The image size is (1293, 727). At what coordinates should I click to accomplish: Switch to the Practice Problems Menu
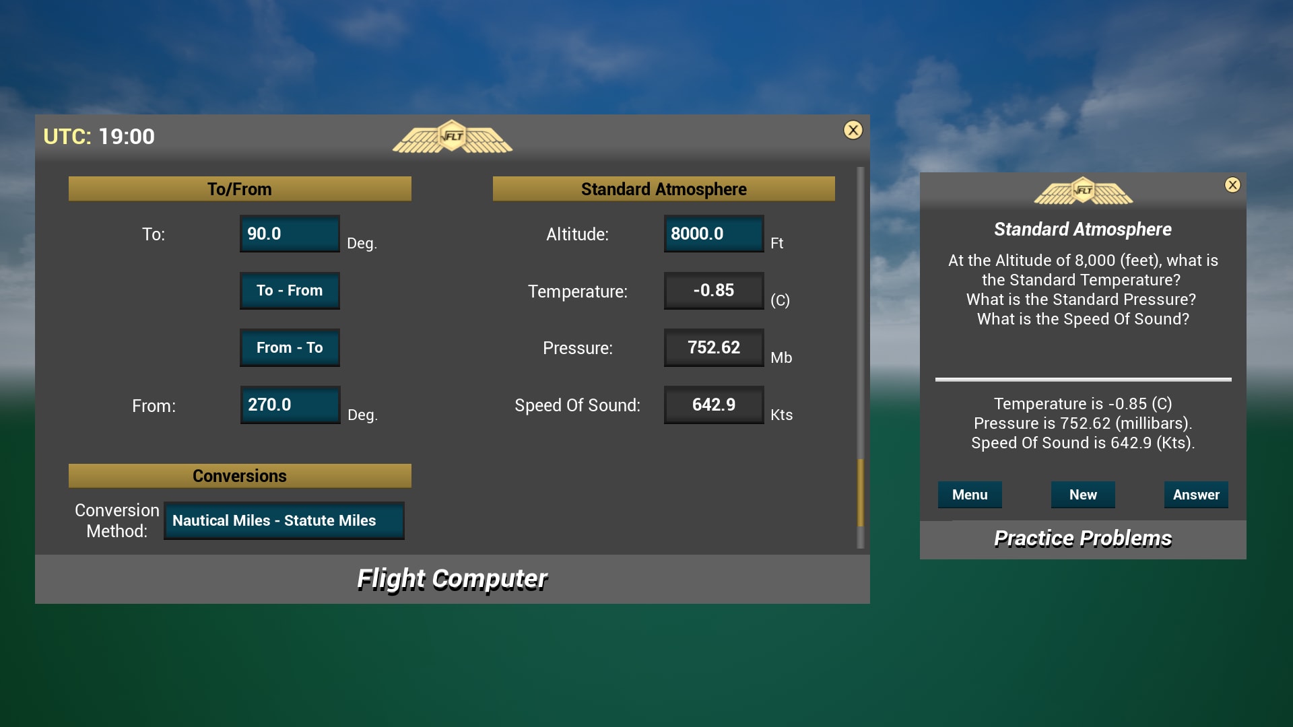[970, 495]
